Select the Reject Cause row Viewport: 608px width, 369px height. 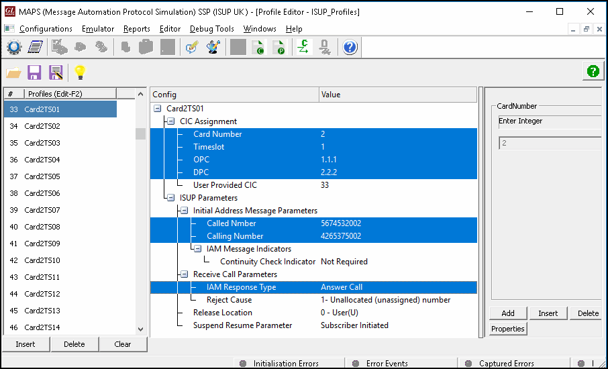(313, 300)
